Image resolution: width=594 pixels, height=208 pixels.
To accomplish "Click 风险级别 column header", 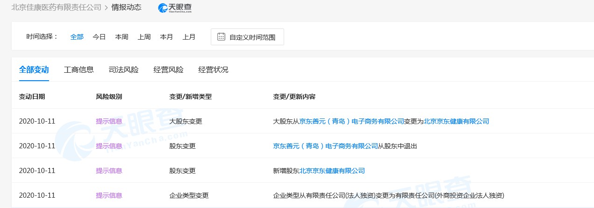I will pos(109,97).
